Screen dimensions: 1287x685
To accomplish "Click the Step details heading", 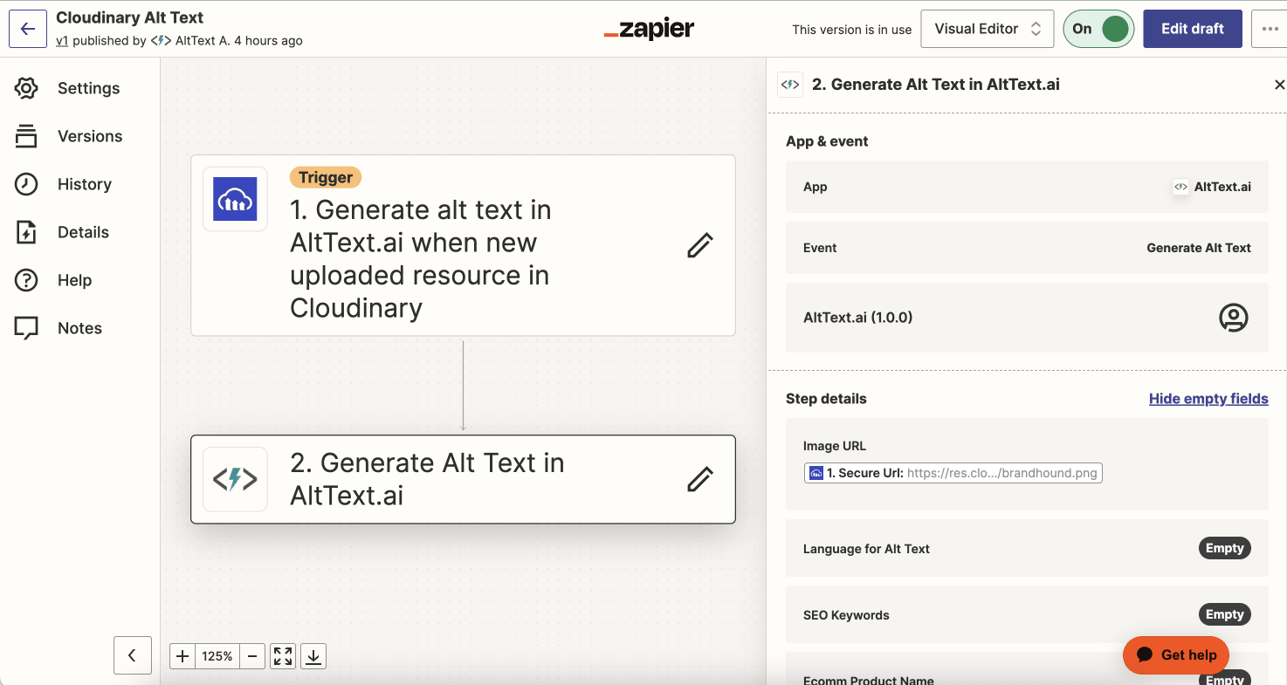I will [826, 399].
